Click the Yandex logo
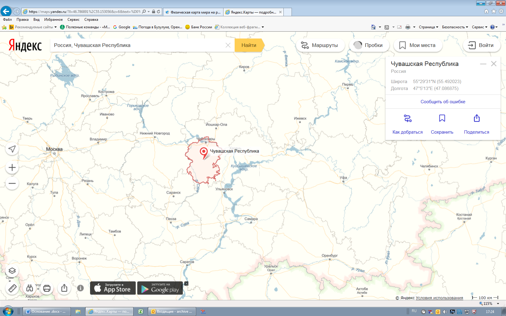The image size is (506, 316). (x=25, y=45)
